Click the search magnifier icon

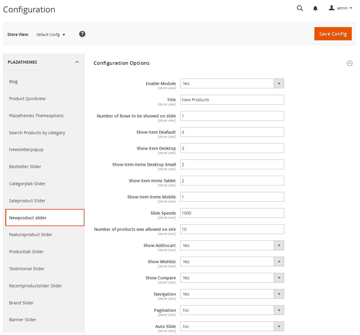click(x=300, y=8)
